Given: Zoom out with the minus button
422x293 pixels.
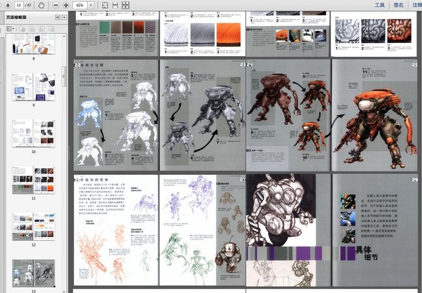Looking at the screenshot, I should 56,5.
